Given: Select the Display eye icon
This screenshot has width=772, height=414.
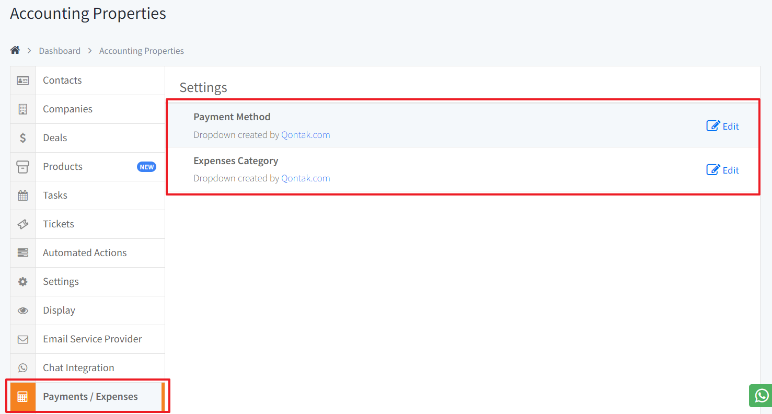Looking at the screenshot, I should (x=23, y=310).
